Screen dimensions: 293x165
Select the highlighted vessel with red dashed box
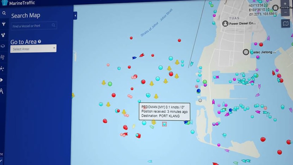coord(164,124)
